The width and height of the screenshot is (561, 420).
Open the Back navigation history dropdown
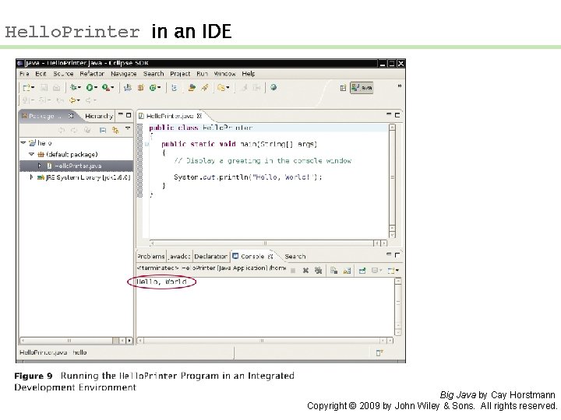(78, 100)
